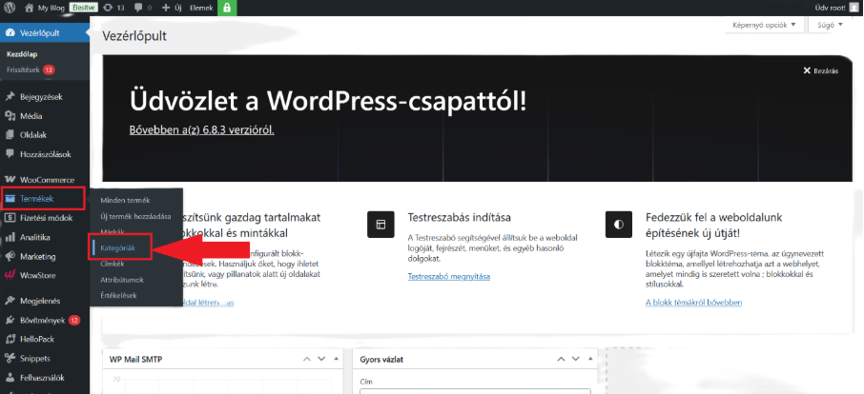Toggle the WP Mail SMTP widget panel

pos(338,359)
